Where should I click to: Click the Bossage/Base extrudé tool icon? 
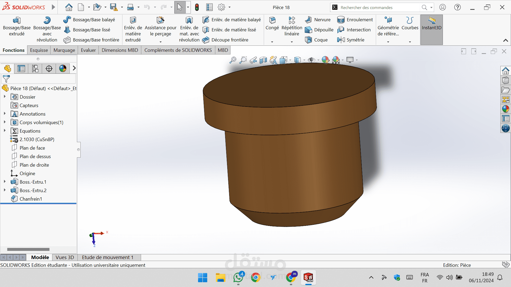coord(17,20)
